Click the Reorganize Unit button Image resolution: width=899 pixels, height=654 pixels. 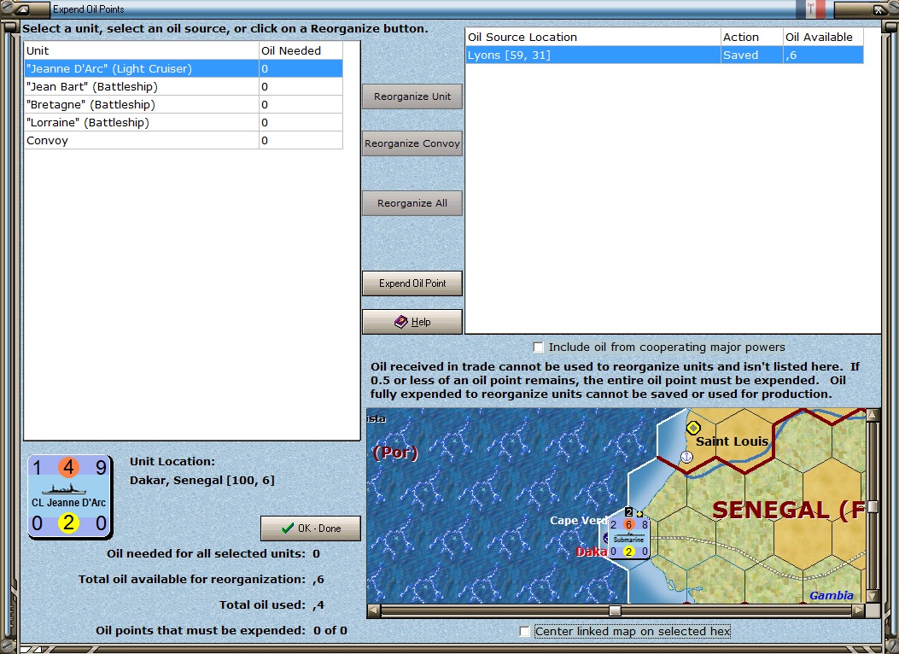point(412,96)
